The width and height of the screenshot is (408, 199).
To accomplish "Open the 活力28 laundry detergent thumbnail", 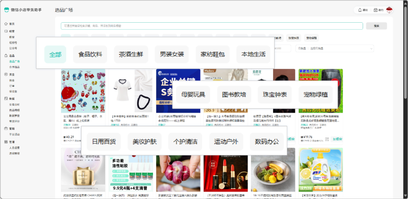I will (321, 170).
